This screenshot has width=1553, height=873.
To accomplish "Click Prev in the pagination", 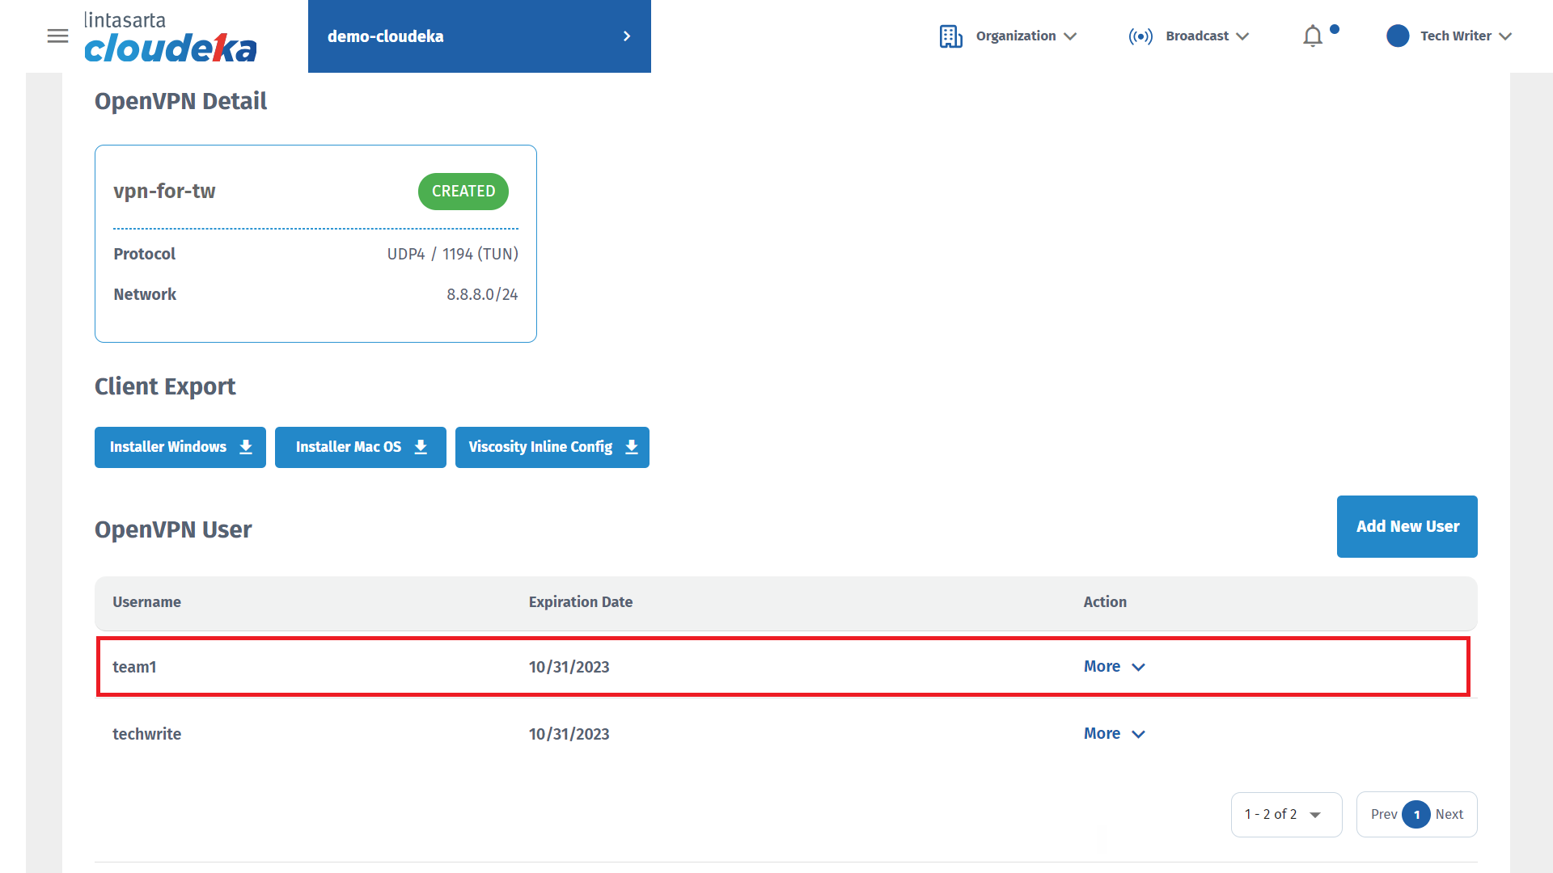I will point(1383,815).
